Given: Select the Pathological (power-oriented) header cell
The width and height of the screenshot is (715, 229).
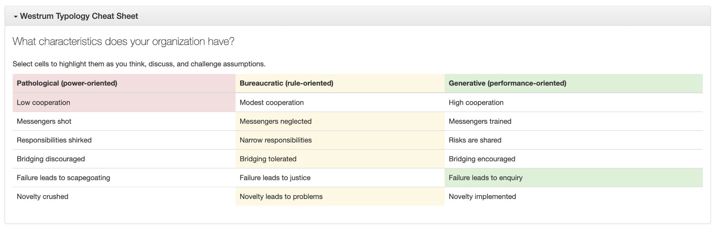Looking at the screenshot, I should [x=124, y=83].
